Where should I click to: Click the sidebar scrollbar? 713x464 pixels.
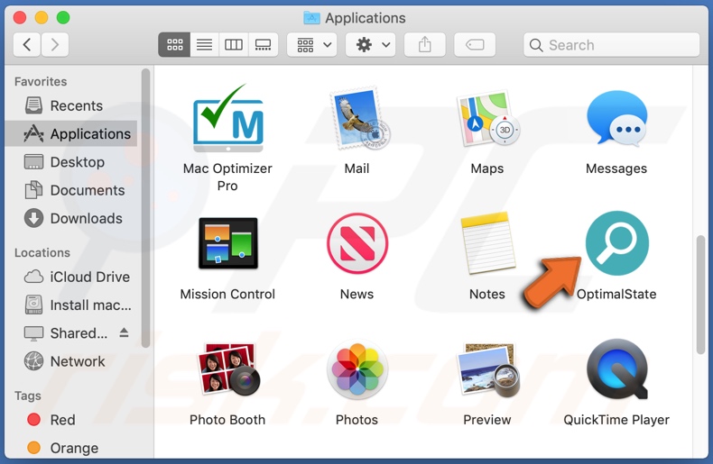pyautogui.click(x=145, y=208)
